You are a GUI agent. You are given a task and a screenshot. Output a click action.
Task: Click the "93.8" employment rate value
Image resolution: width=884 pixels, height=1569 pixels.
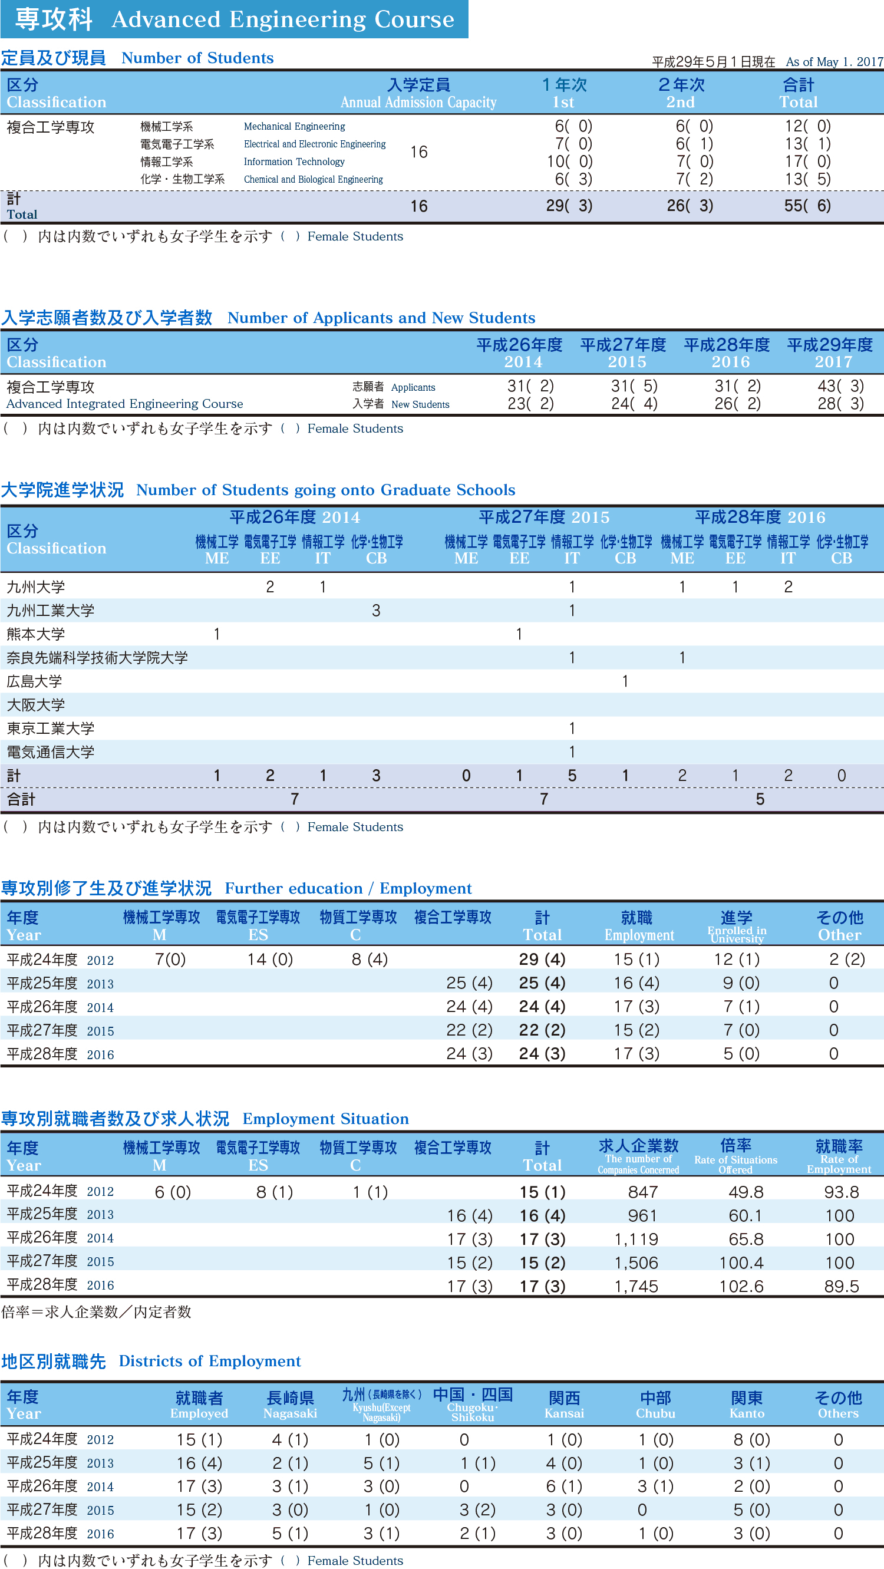coord(842,1192)
